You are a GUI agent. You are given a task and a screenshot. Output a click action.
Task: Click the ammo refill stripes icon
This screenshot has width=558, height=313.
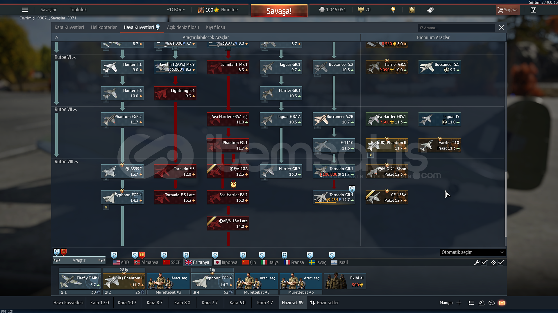coord(493,263)
